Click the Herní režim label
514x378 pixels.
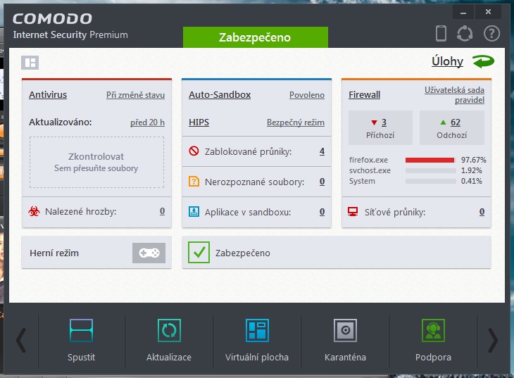[x=54, y=253]
